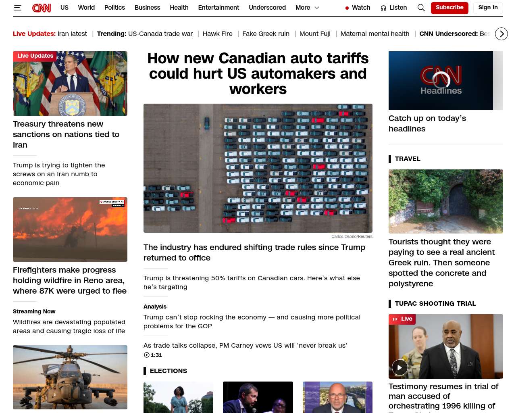The height and width of the screenshot is (413, 516).
Task: Open the bearded man on stage elections thumbnail
Action: coord(258,397)
